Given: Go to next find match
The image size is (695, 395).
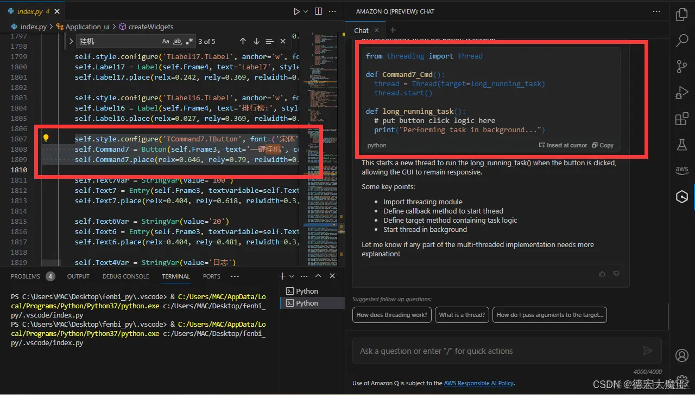Looking at the screenshot, I should (x=256, y=41).
